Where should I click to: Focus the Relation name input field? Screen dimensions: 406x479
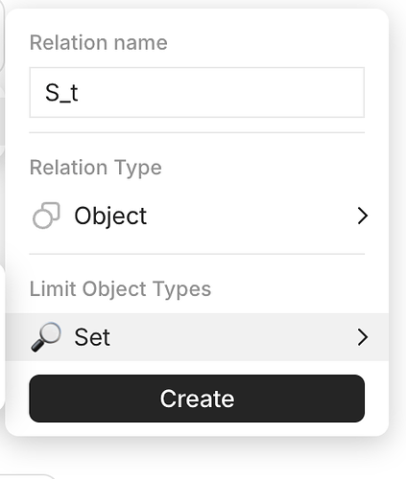point(197,92)
